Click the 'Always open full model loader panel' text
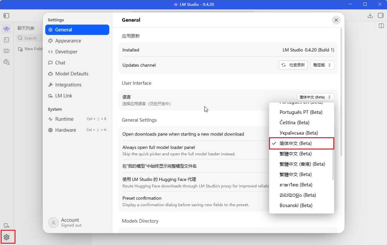This screenshot has height=245, width=387. [159, 148]
